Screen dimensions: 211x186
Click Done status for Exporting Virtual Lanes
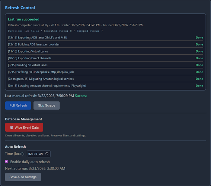click(x=199, y=51)
